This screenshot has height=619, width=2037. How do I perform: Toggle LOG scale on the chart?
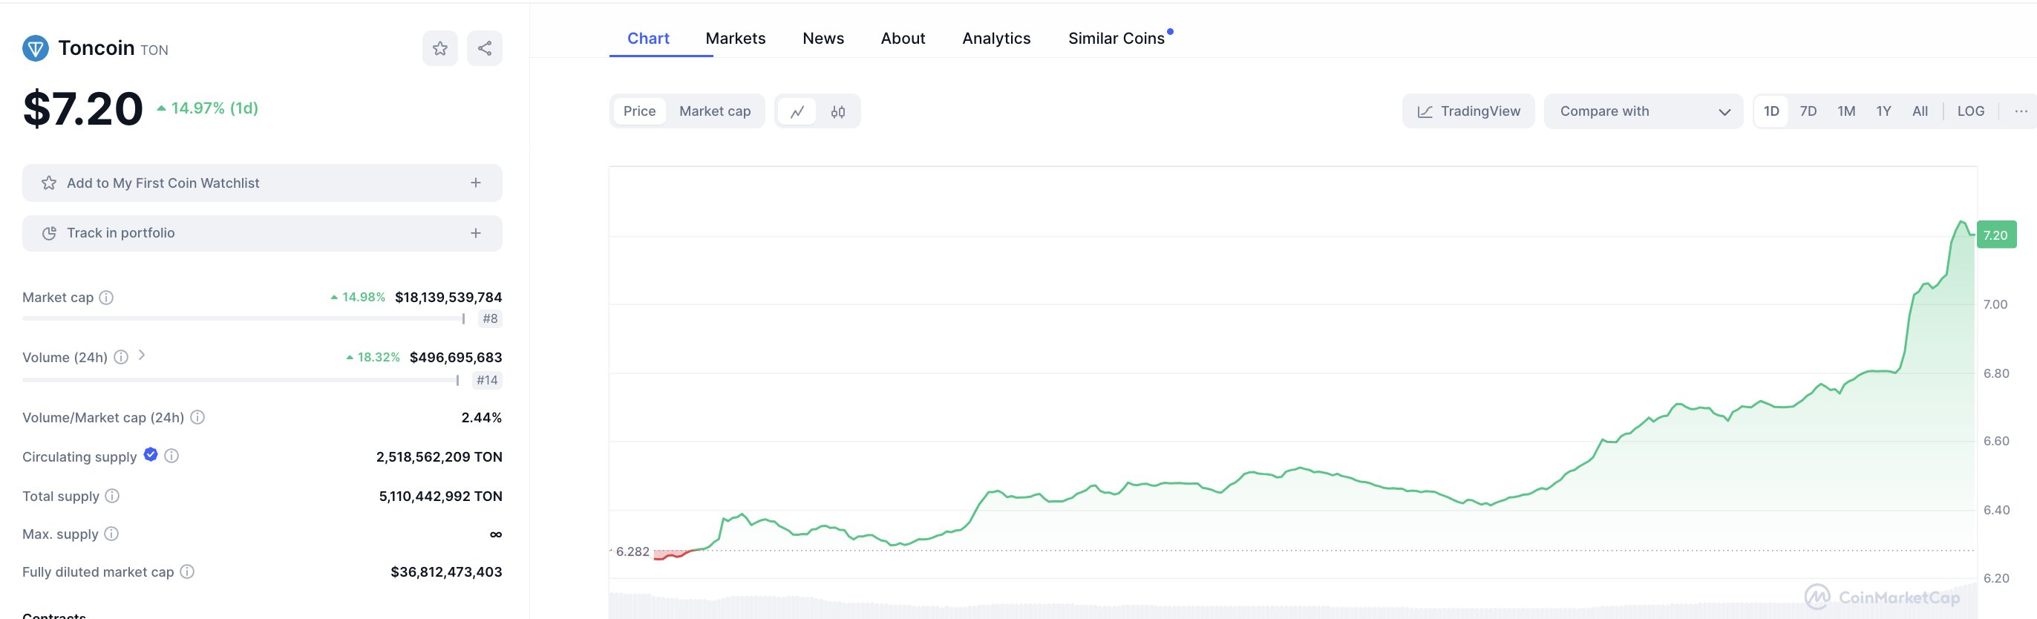(1971, 111)
